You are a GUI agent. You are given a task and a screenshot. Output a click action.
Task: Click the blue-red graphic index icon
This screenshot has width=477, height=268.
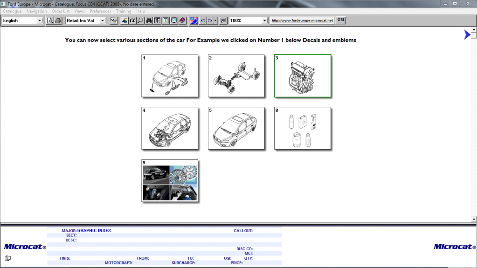(194, 21)
